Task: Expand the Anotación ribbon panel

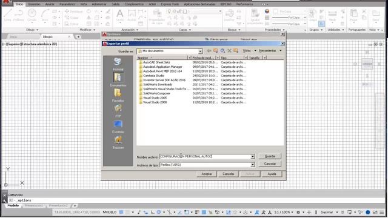Action: point(130,30)
